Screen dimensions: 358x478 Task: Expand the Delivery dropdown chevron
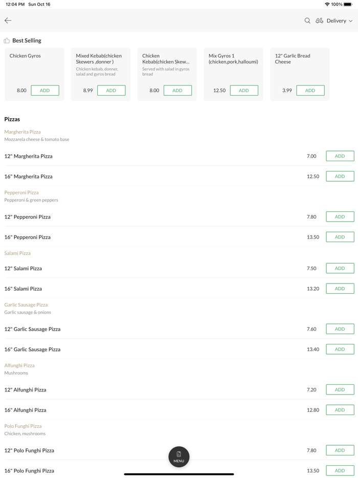pos(351,21)
